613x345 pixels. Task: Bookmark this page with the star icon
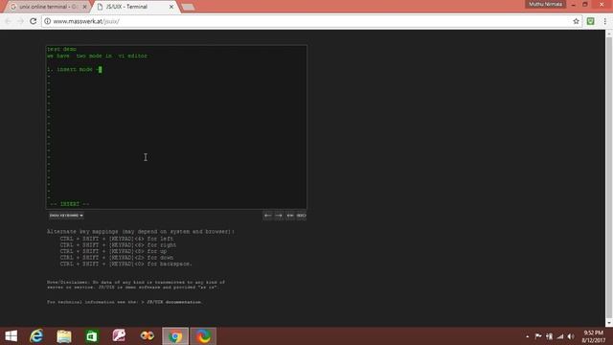click(x=576, y=21)
